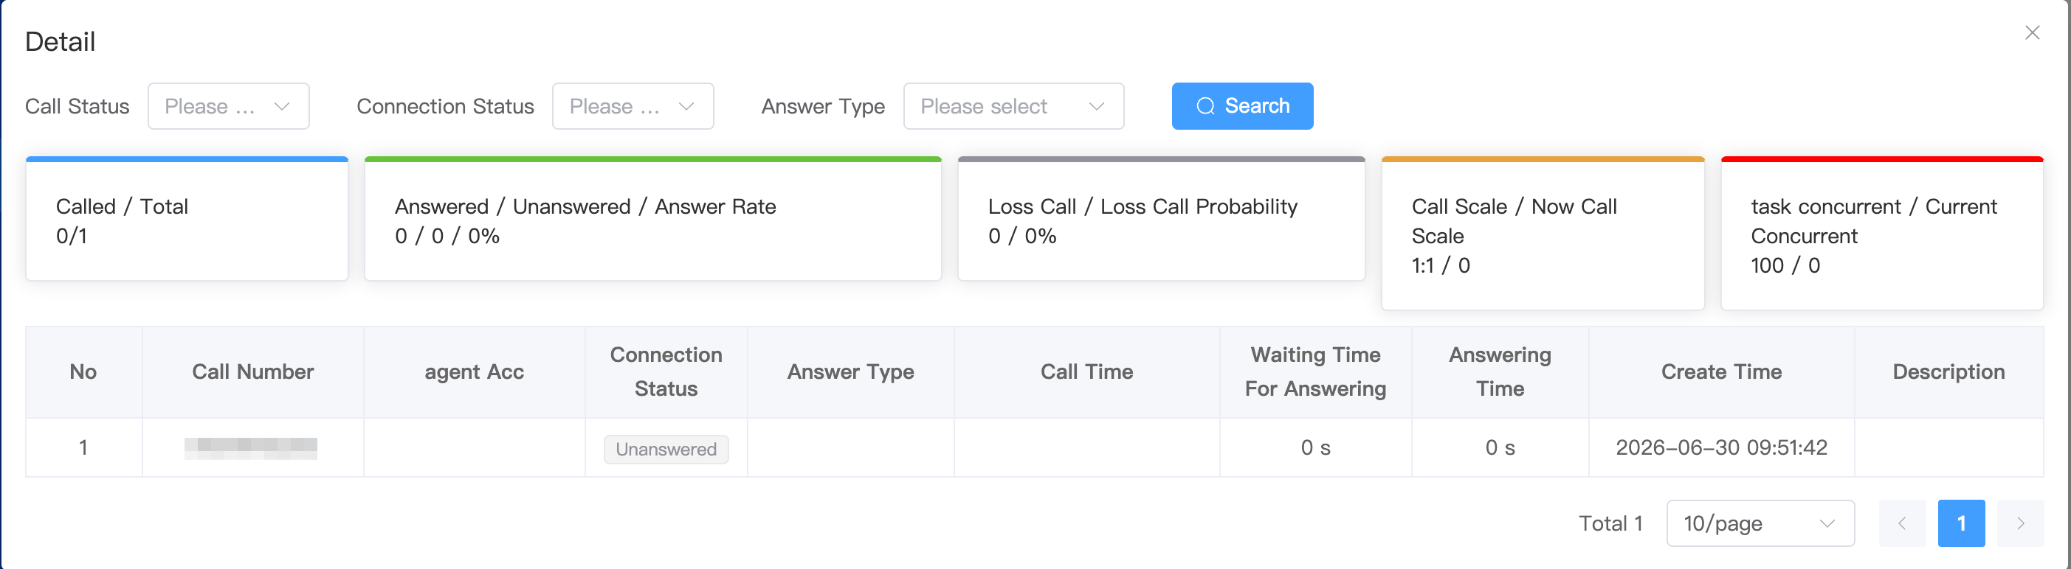This screenshot has width=2071, height=569.
Task: Open the Answer Type dropdown
Action: click(1013, 106)
